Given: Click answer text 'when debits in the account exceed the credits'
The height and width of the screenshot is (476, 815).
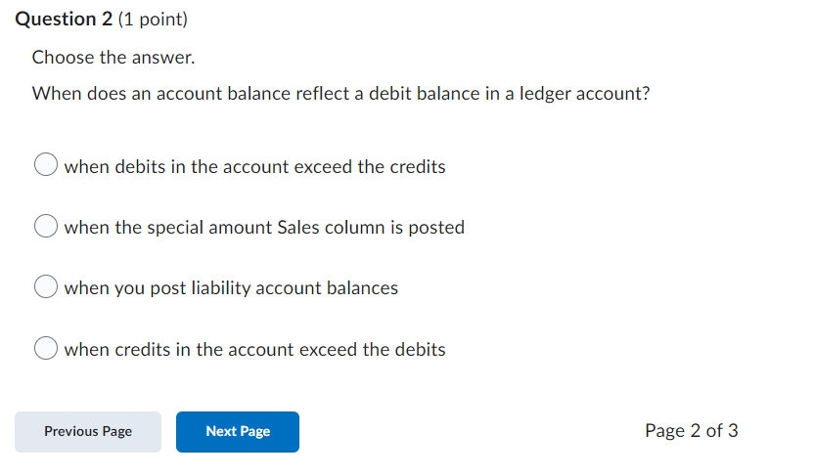Looking at the screenshot, I should 254,167.
